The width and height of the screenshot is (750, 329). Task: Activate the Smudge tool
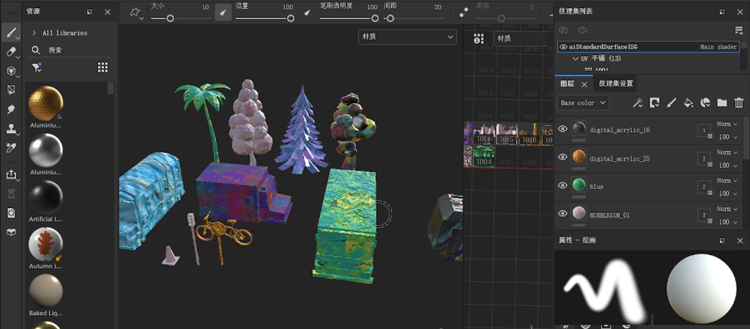11,109
